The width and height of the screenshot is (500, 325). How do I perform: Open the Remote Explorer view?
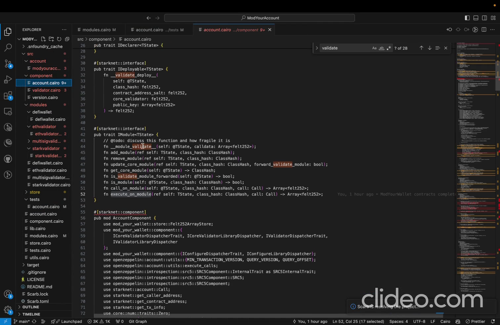point(8,112)
